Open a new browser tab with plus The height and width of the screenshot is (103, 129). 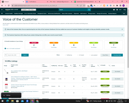coord(99,2)
